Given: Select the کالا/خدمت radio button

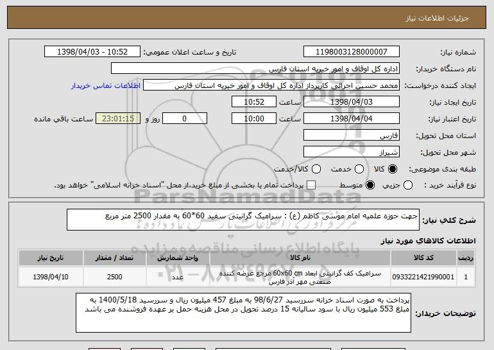Looking at the screenshot, I should 316,170.
